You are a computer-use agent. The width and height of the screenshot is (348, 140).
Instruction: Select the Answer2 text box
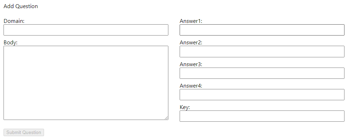click(x=262, y=52)
